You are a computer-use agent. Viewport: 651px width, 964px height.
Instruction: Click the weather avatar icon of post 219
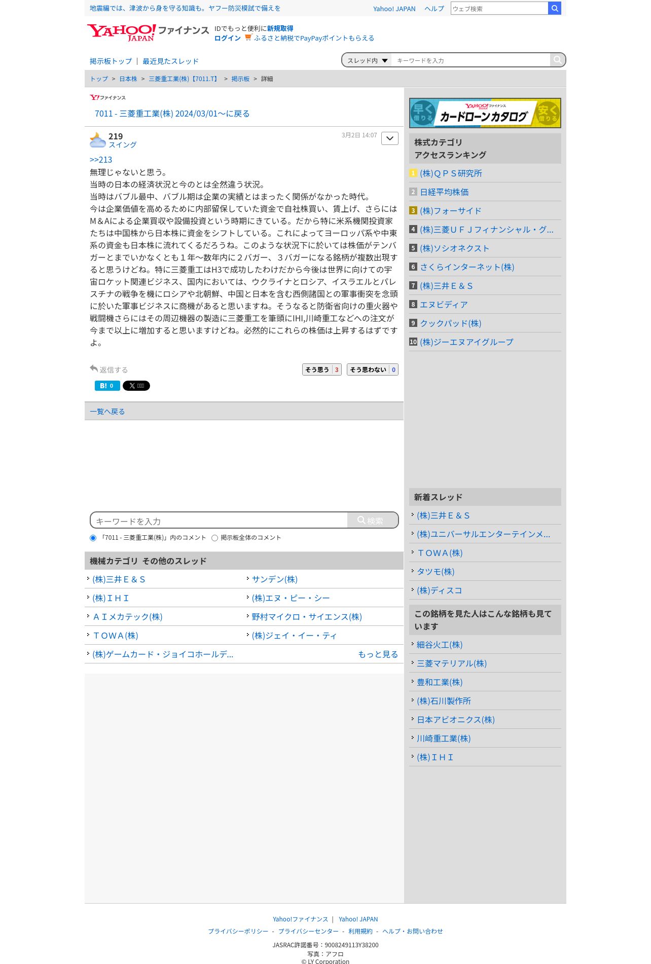coord(97,140)
